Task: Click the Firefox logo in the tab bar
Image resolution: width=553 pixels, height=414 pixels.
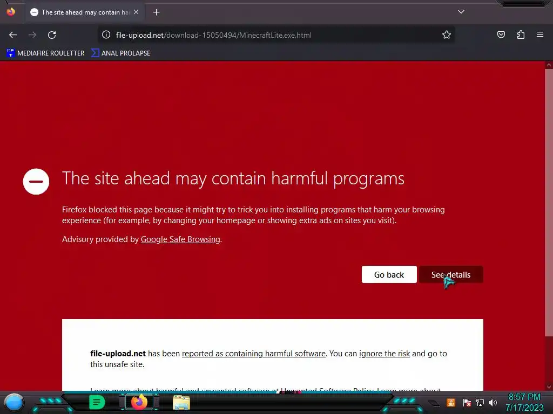Action: [x=11, y=12]
